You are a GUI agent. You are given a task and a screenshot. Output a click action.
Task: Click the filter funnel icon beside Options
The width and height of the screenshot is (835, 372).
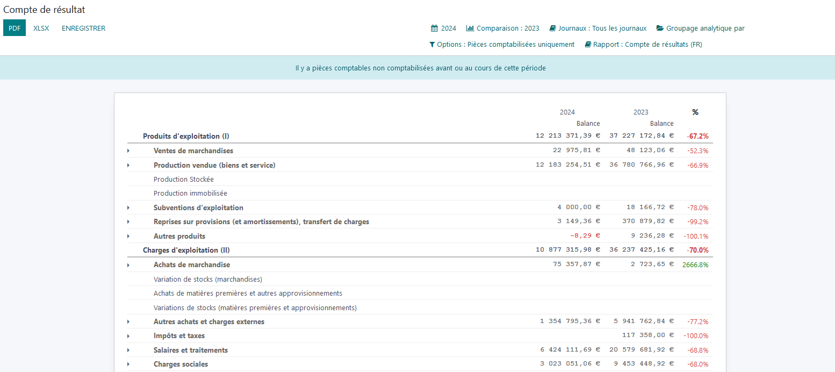(432, 45)
